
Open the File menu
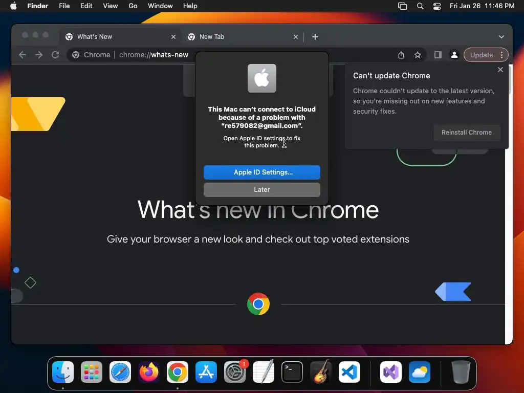tap(64, 6)
